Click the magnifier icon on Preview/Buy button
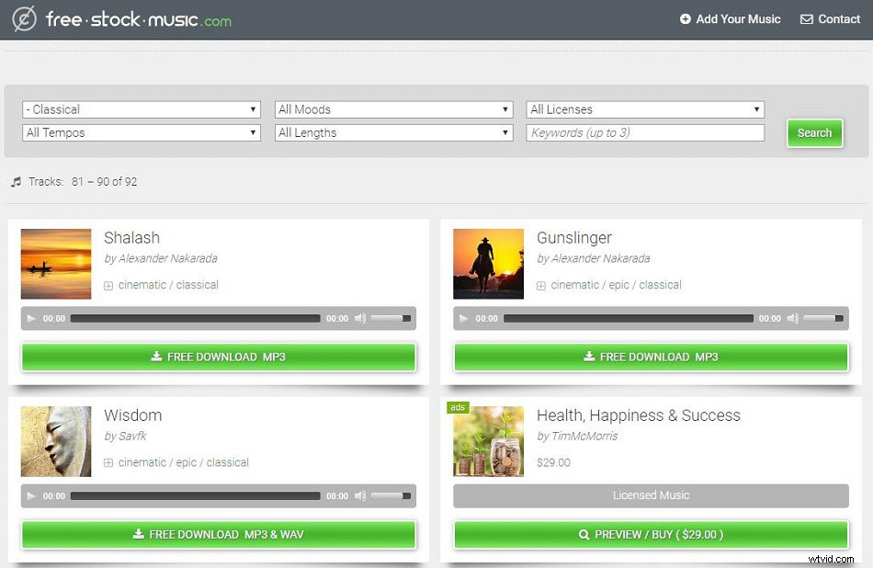 583,535
